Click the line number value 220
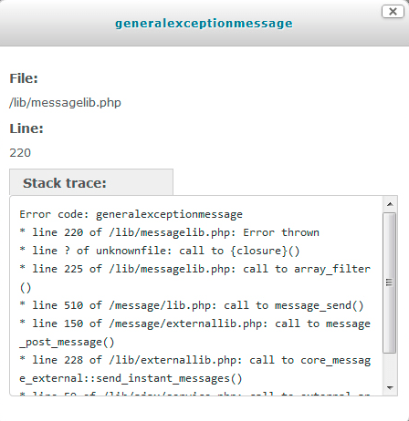409x421 pixels. coord(20,153)
